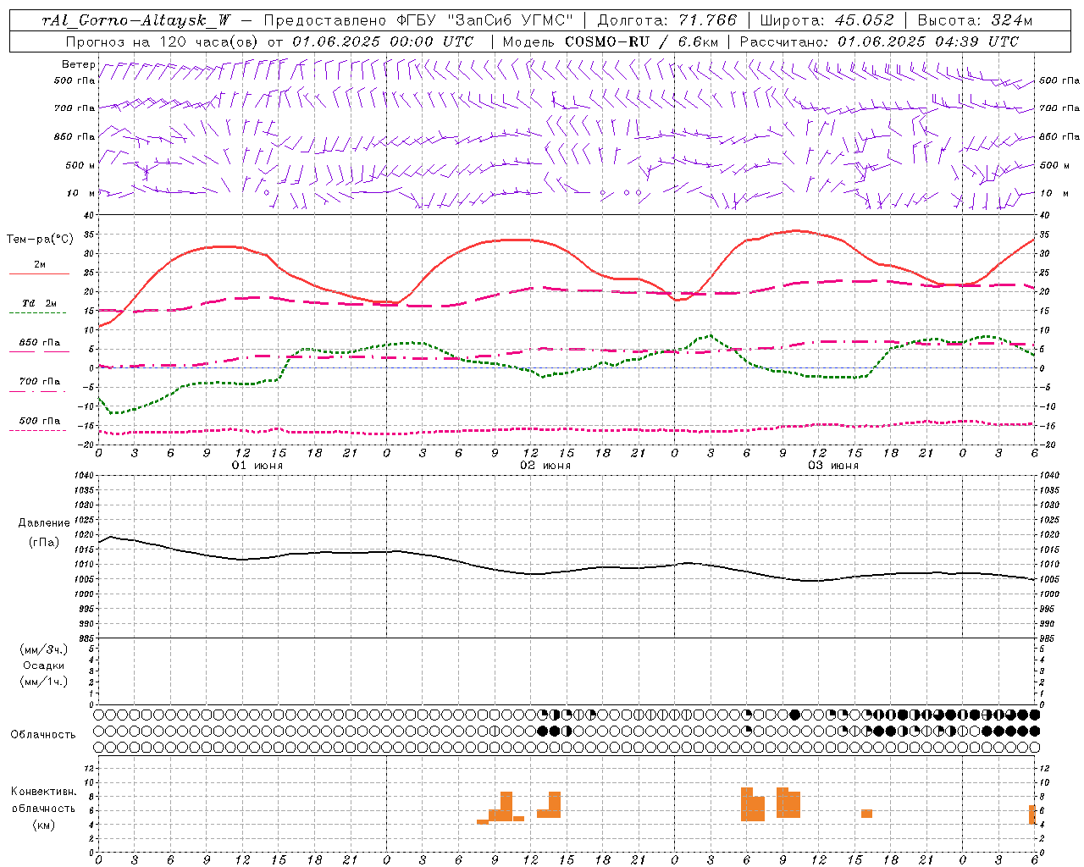
Task: Click the Модель COSMO-RU / 6.6км label
Action: coord(610,41)
